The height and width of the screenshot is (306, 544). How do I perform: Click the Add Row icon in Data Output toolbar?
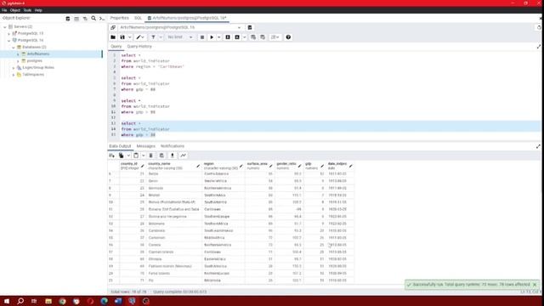(111, 156)
